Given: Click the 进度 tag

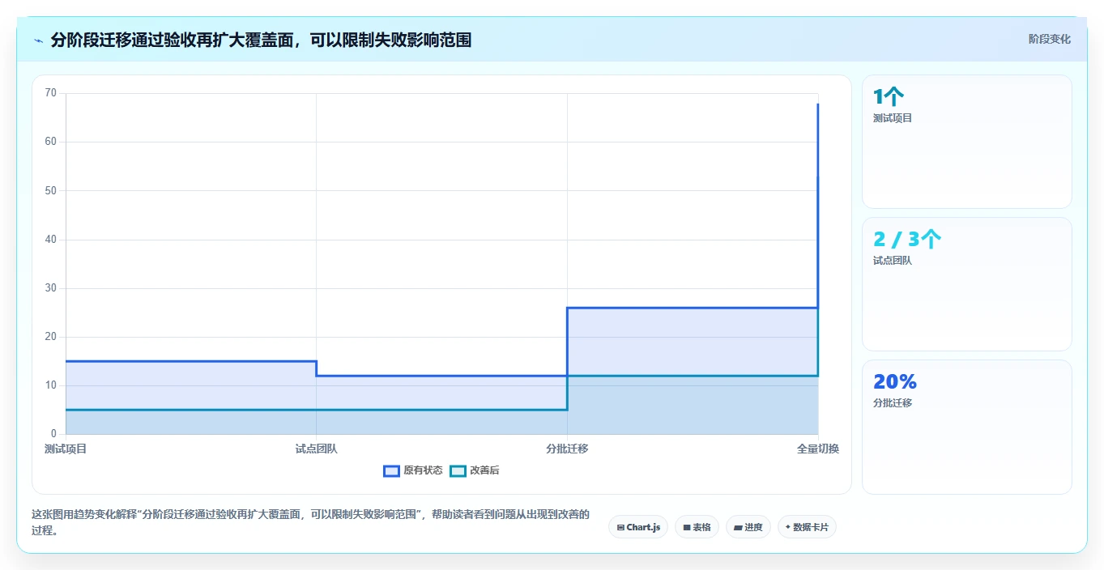Looking at the screenshot, I should 748,527.
